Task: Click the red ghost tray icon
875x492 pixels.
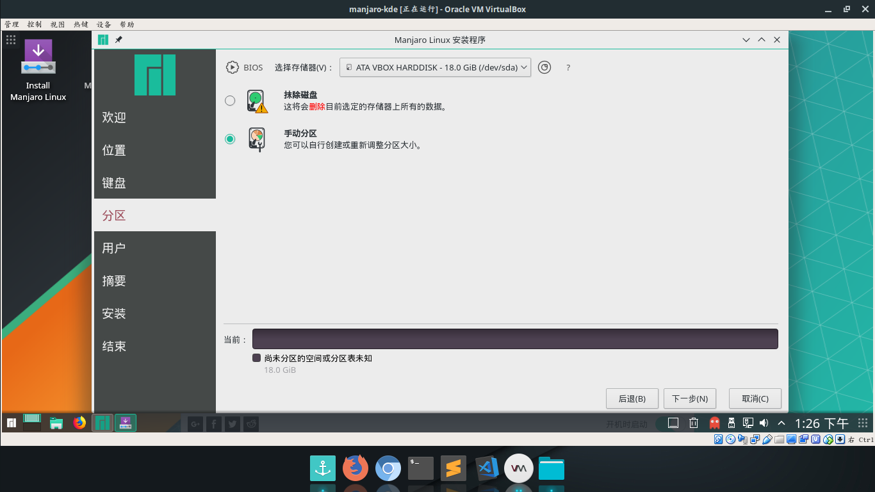Action: pyautogui.click(x=715, y=423)
